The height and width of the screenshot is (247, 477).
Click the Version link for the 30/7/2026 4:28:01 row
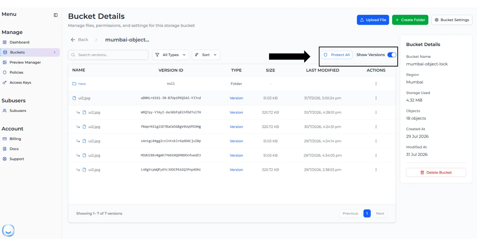point(236,112)
